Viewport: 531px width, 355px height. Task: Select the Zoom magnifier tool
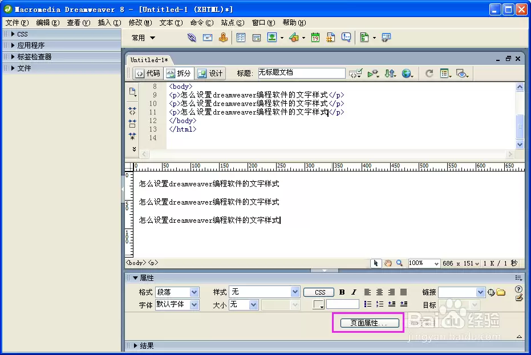point(400,263)
